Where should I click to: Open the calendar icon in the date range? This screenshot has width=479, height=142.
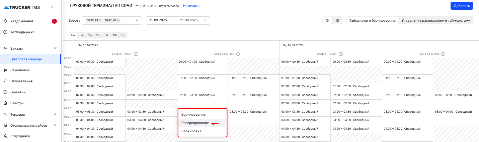(x=206, y=20)
